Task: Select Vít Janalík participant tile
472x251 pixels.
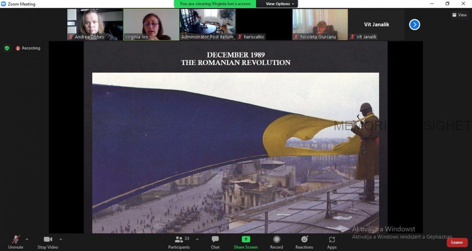Action: [376, 24]
